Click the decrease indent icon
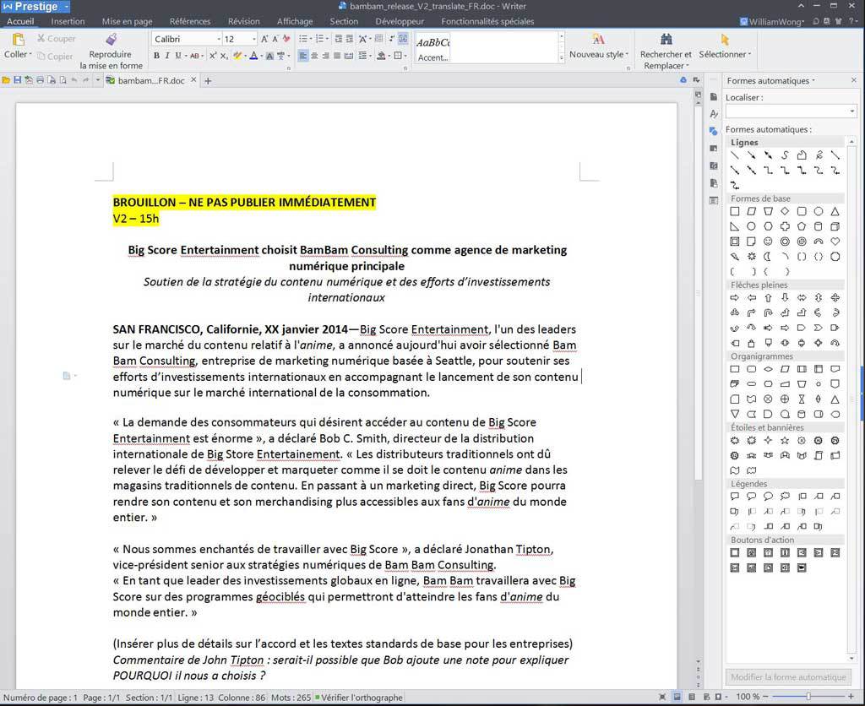Viewport: 865px width, 706px height. coord(338,39)
